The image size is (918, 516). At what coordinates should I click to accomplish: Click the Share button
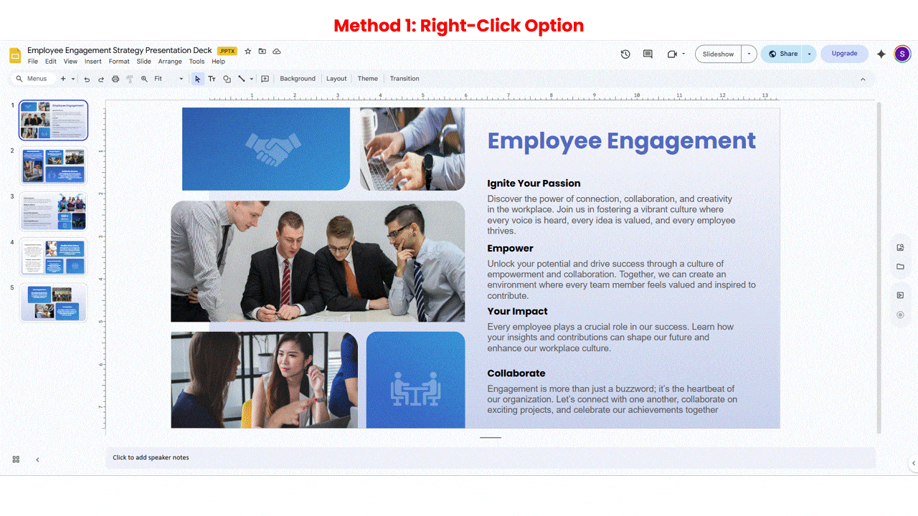coord(784,54)
